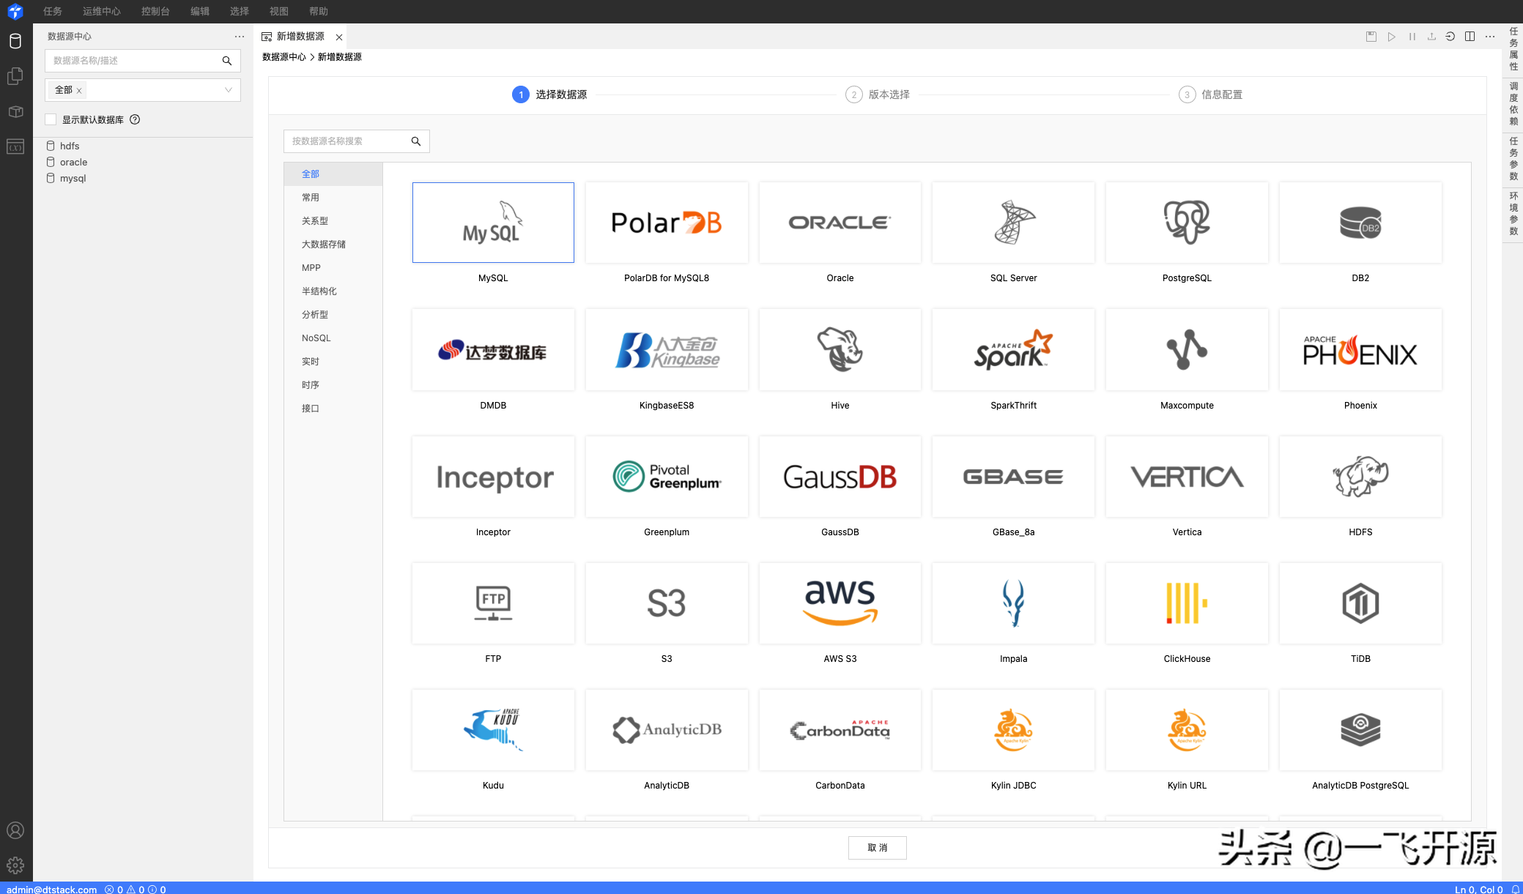Click the run play icon in toolbar
Viewport: 1523px width, 894px height.
click(x=1391, y=37)
